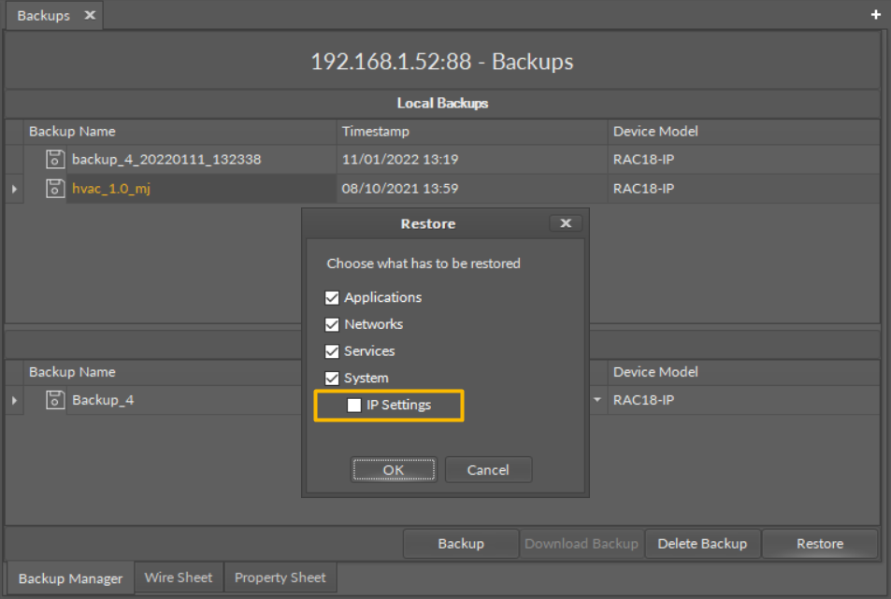891x599 pixels.
Task: Open dropdown arrow beside Device Model RAC18-IP
Action: tap(597, 400)
